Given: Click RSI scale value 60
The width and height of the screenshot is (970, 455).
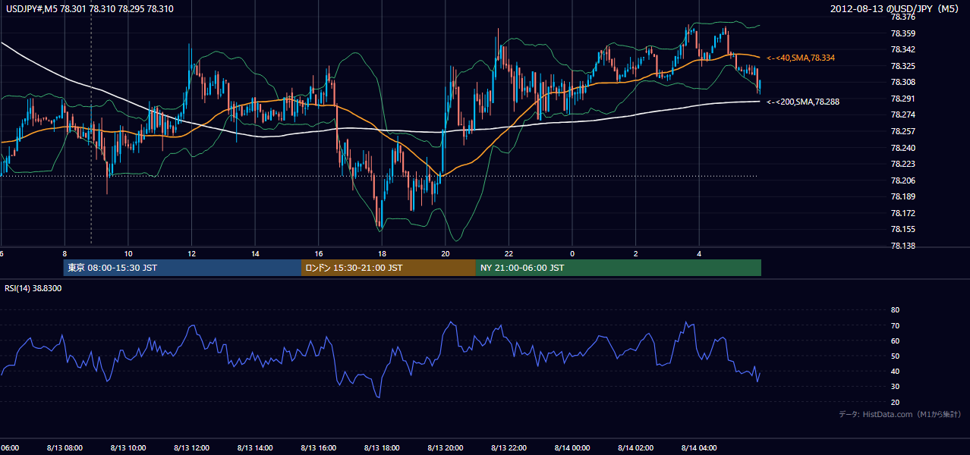Looking at the screenshot, I should [895, 340].
